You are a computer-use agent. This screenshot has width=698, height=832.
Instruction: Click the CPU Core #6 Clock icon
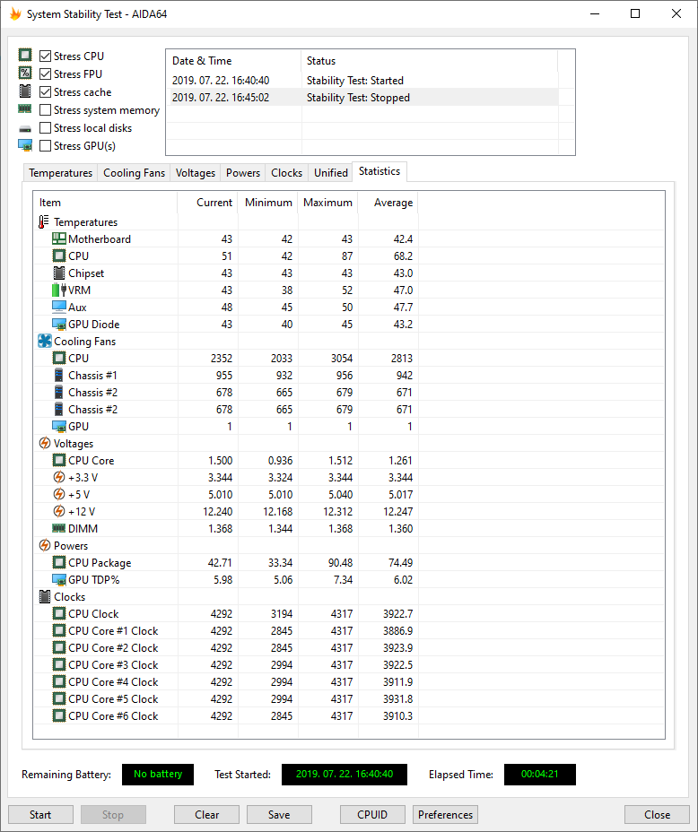pyautogui.click(x=59, y=715)
